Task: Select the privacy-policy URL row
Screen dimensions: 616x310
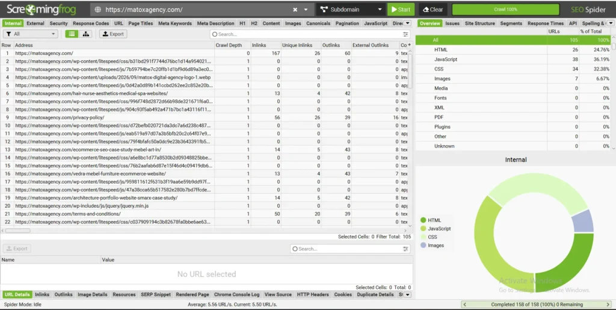Action: coord(205,117)
